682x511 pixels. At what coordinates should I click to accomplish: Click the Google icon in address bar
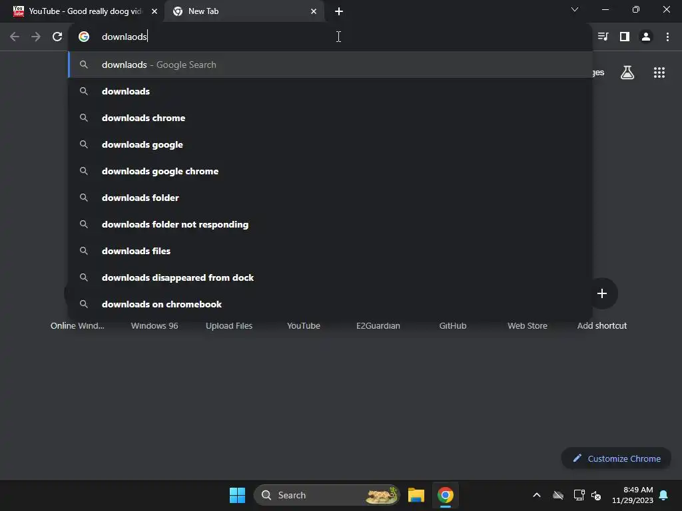click(84, 37)
